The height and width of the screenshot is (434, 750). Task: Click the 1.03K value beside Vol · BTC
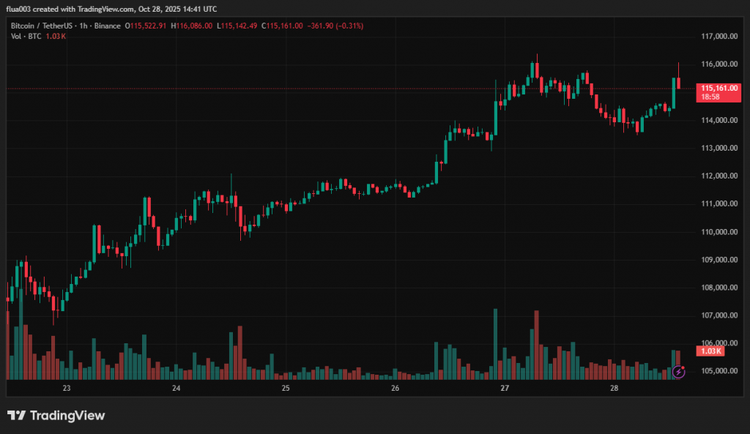pyautogui.click(x=56, y=36)
